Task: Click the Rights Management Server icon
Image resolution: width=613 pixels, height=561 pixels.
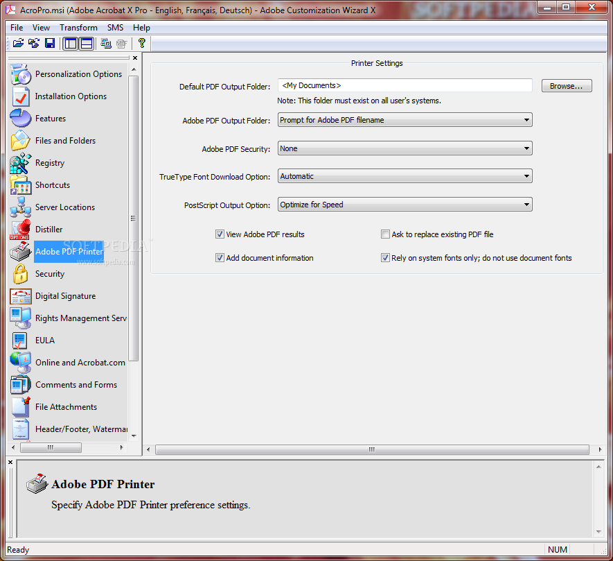Action: tap(20, 318)
